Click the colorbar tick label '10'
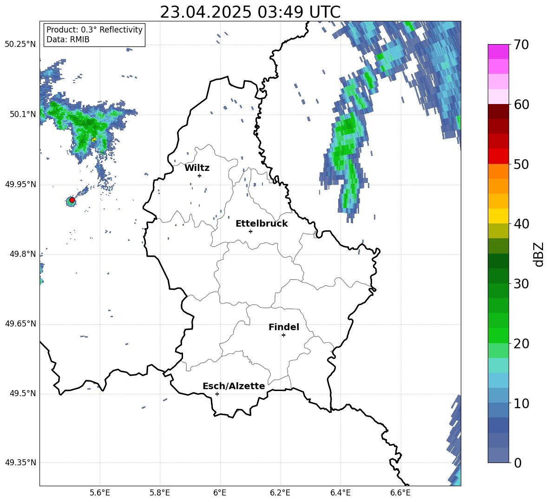550x502 pixels. click(521, 403)
